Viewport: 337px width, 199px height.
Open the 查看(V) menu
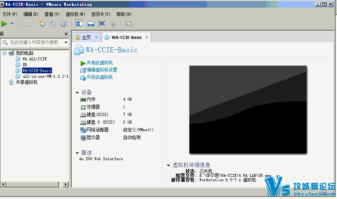[x=52, y=14]
